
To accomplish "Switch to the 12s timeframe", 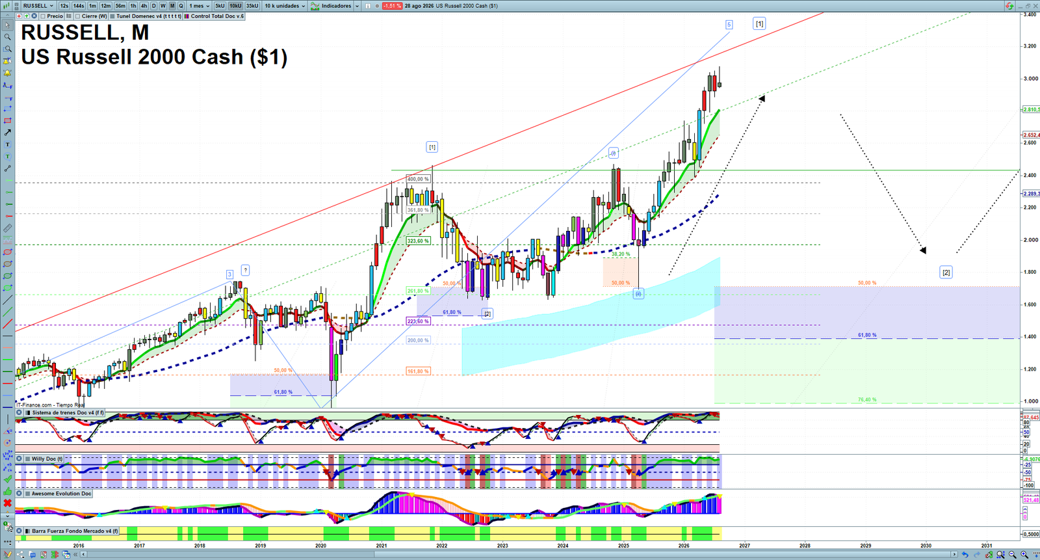I will tap(64, 6).
